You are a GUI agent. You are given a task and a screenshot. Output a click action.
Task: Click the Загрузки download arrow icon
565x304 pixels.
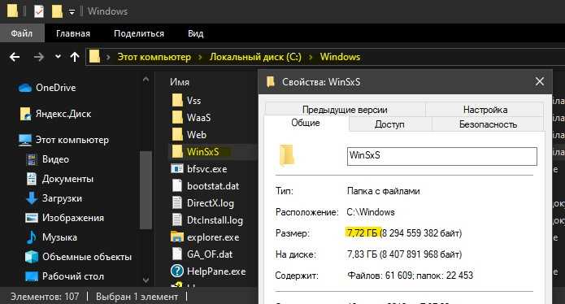pyautogui.click(x=32, y=198)
